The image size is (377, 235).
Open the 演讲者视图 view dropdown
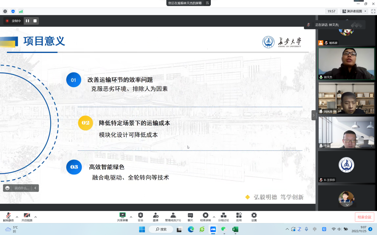354,11
